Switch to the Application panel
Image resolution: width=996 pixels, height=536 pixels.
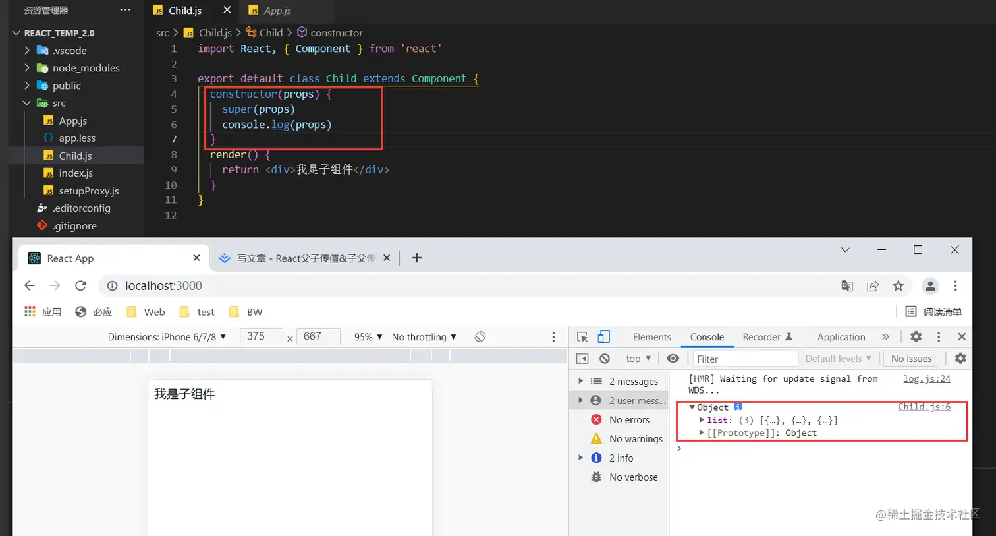tap(841, 337)
